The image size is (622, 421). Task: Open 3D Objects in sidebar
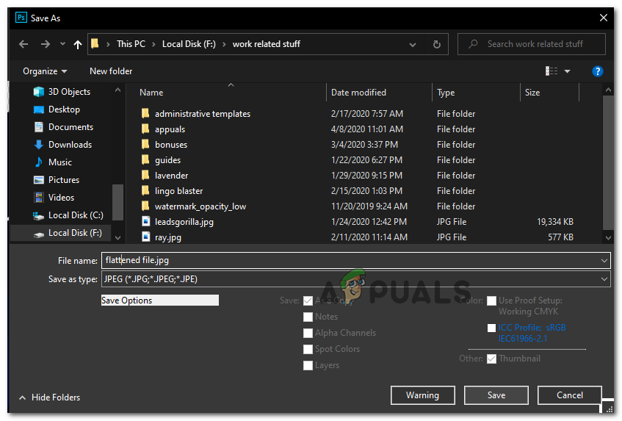tap(62, 92)
